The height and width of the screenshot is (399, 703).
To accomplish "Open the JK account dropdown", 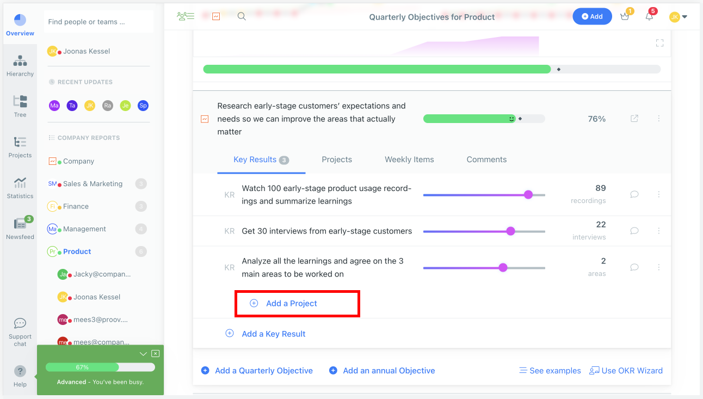I will [x=679, y=16].
